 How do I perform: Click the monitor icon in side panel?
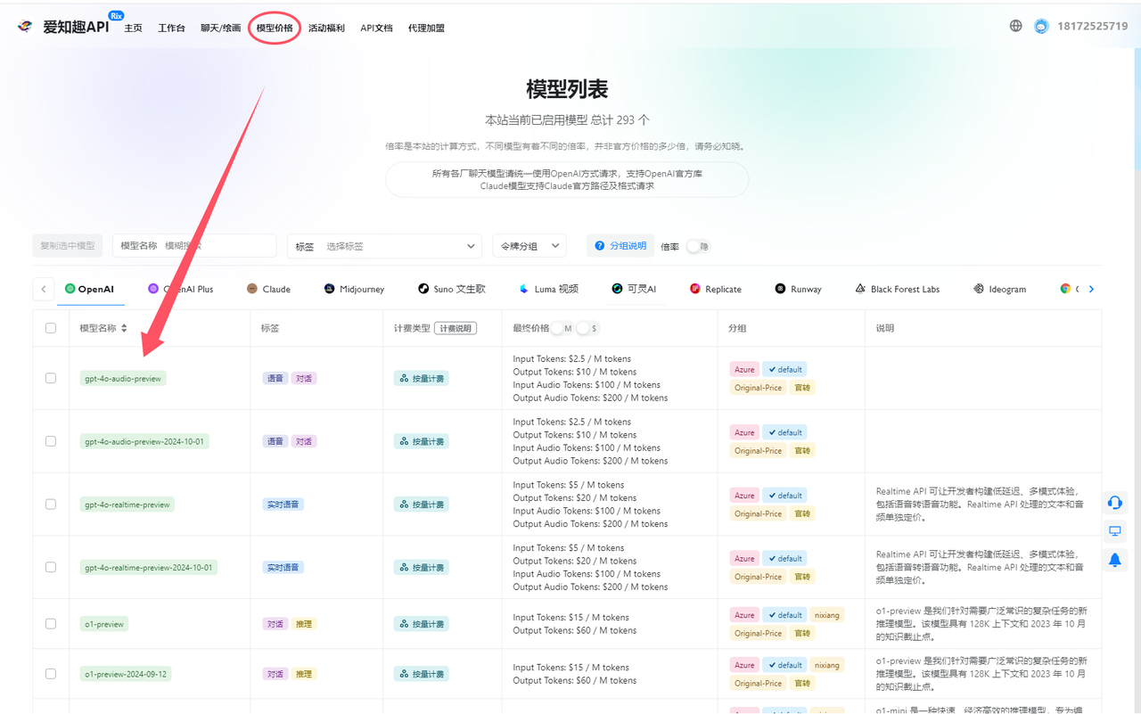click(x=1114, y=531)
